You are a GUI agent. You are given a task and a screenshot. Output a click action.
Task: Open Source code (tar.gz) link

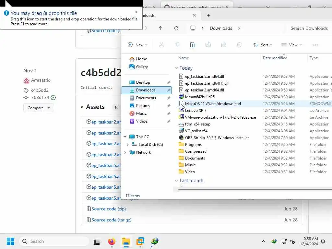[x=111, y=220]
